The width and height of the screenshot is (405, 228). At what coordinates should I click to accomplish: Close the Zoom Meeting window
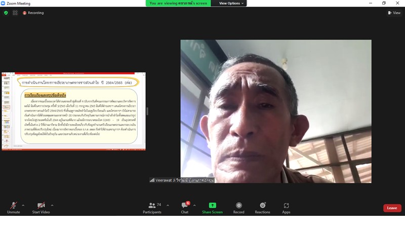tap(397, 4)
